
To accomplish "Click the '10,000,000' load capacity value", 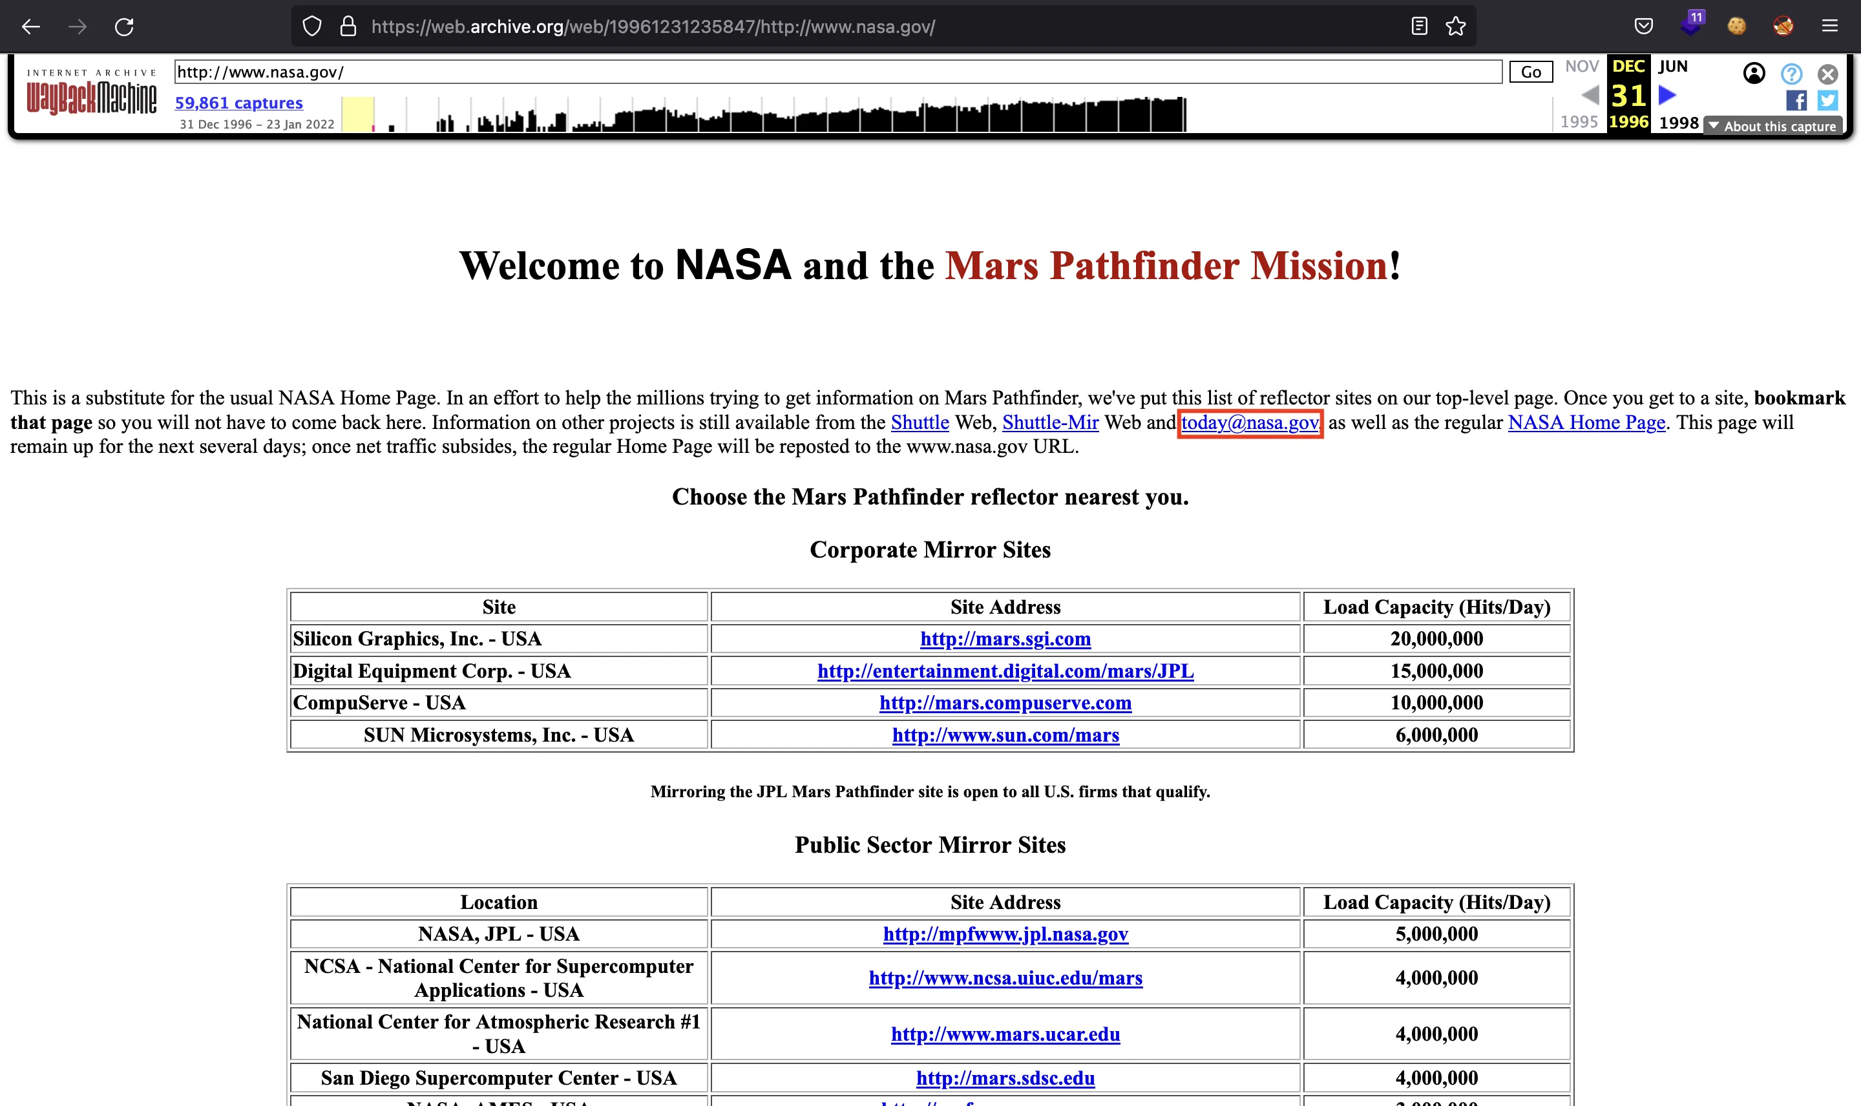I will pyautogui.click(x=1436, y=703).
